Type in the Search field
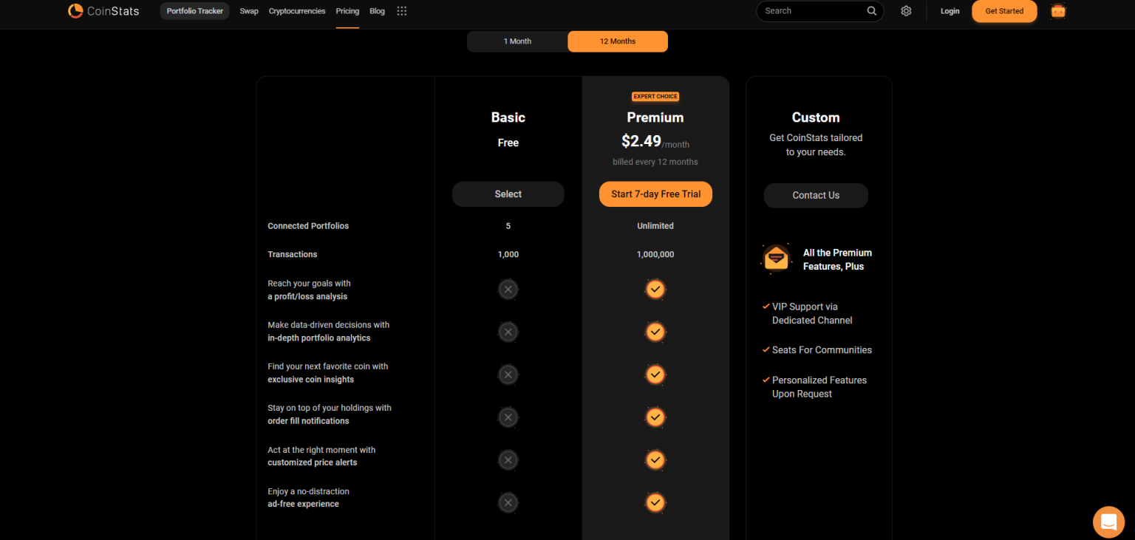Screen dimensions: 1135x540 tap(813, 11)
